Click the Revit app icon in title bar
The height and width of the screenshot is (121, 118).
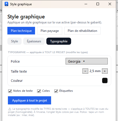tap(6, 4)
